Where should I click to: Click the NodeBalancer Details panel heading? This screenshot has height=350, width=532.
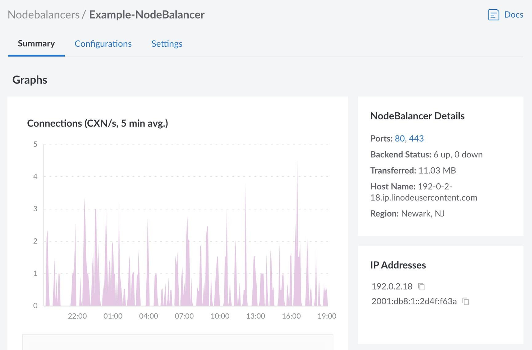click(x=417, y=116)
